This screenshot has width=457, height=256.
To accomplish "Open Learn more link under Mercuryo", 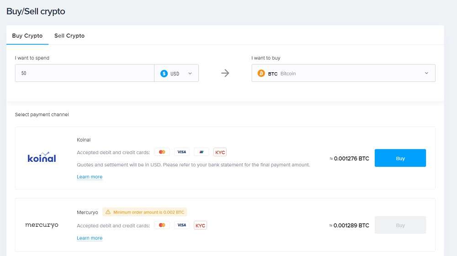I will pos(90,238).
